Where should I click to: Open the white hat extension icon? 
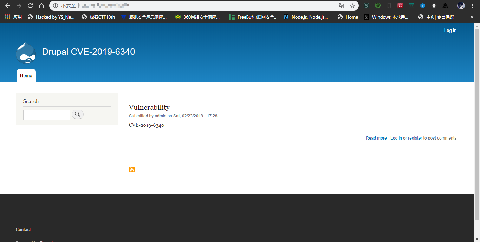(434, 6)
